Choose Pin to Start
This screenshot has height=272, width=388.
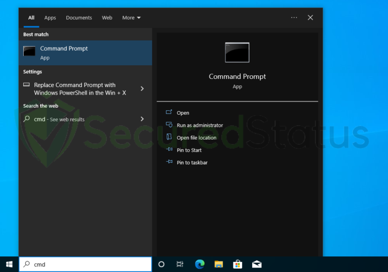click(189, 150)
